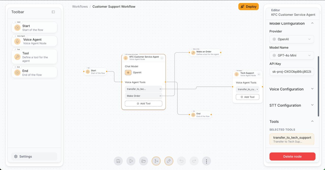This screenshot has height=170, width=325.
Task: Select the Tool item in Toolbar
Action: 34,56
